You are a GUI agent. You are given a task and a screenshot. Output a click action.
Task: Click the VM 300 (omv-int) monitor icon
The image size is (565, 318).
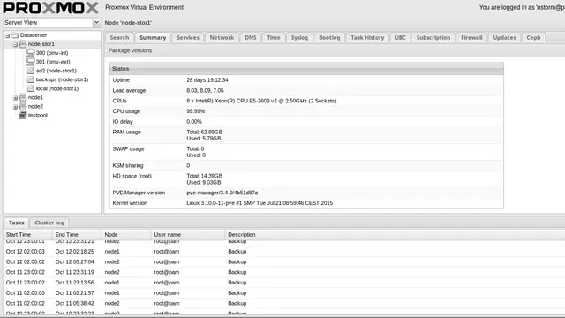pos(31,53)
